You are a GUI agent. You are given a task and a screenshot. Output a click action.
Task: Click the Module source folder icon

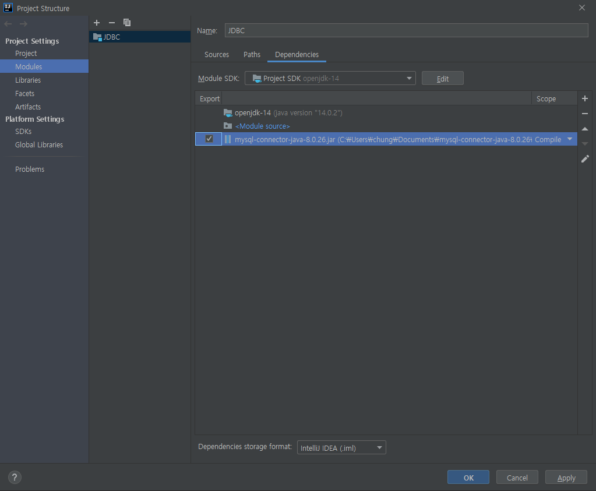coord(228,126)
